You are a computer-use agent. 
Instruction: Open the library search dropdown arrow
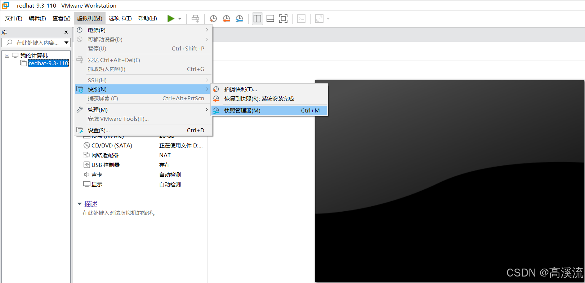tap(67, 43)
